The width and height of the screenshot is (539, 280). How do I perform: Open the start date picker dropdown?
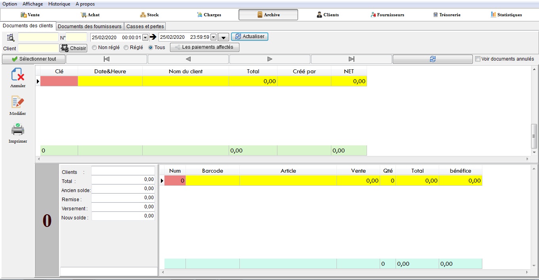click(145, 37)
